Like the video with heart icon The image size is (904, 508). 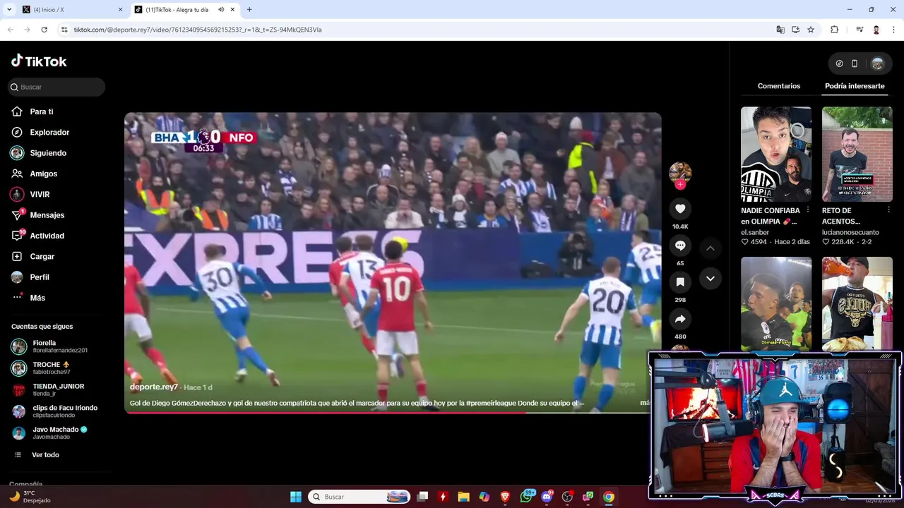[x=680, y=209]
